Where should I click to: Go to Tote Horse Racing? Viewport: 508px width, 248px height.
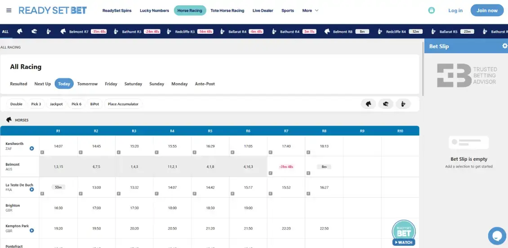coord(227,10)
